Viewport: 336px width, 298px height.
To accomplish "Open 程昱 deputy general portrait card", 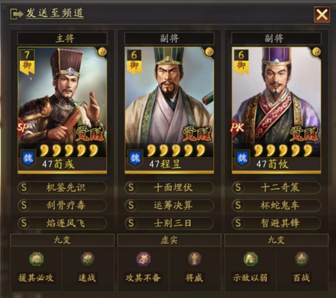I will tap(169, 110).
